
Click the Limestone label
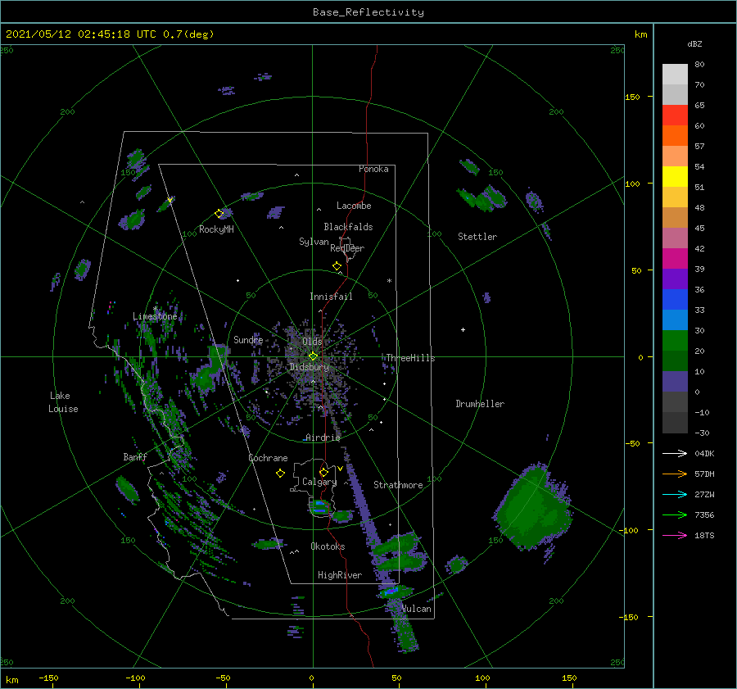[155, 316]
